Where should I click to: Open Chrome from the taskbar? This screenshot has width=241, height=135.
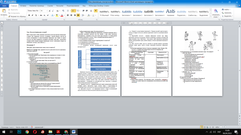click(x=27, y=132)
